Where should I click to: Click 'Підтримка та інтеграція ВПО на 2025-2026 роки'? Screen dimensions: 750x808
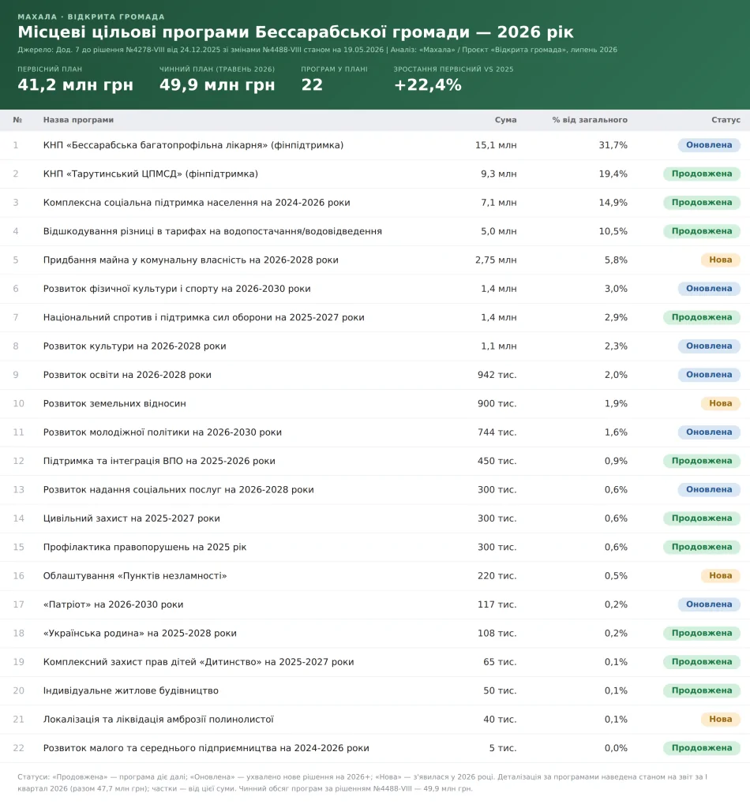click(159, 461)
